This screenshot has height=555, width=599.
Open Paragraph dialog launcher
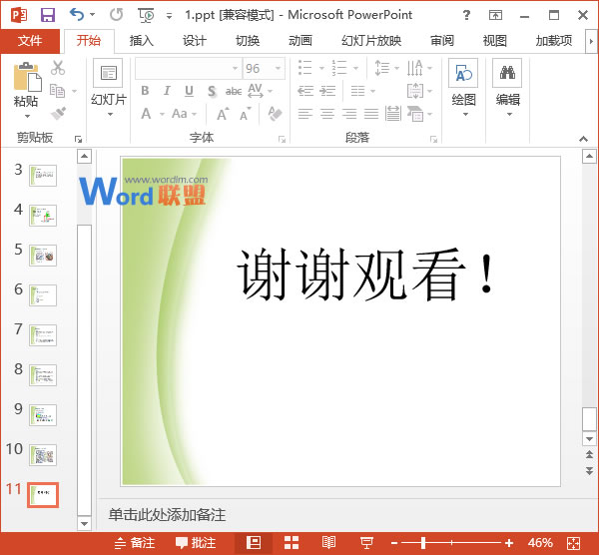(x=433, y=139)
